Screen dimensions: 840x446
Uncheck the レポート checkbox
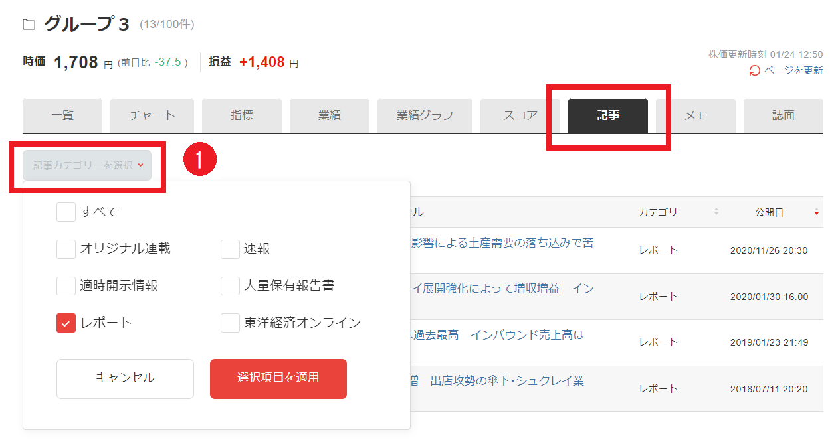pyautogui.click(x=66, y=323)
